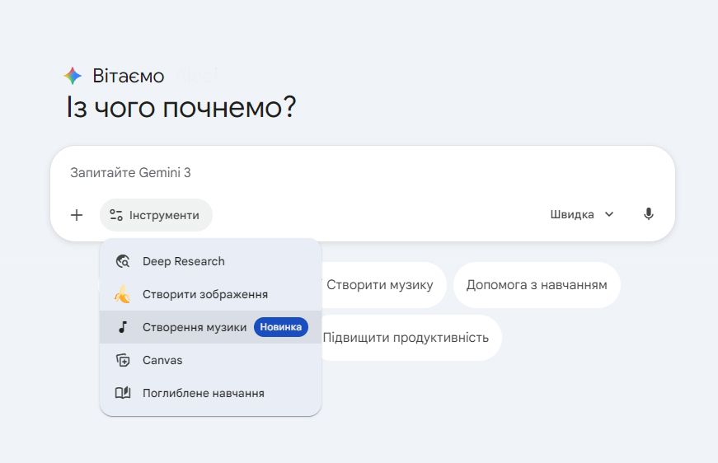Click the tools sliders icon

[x=116, y=215]
